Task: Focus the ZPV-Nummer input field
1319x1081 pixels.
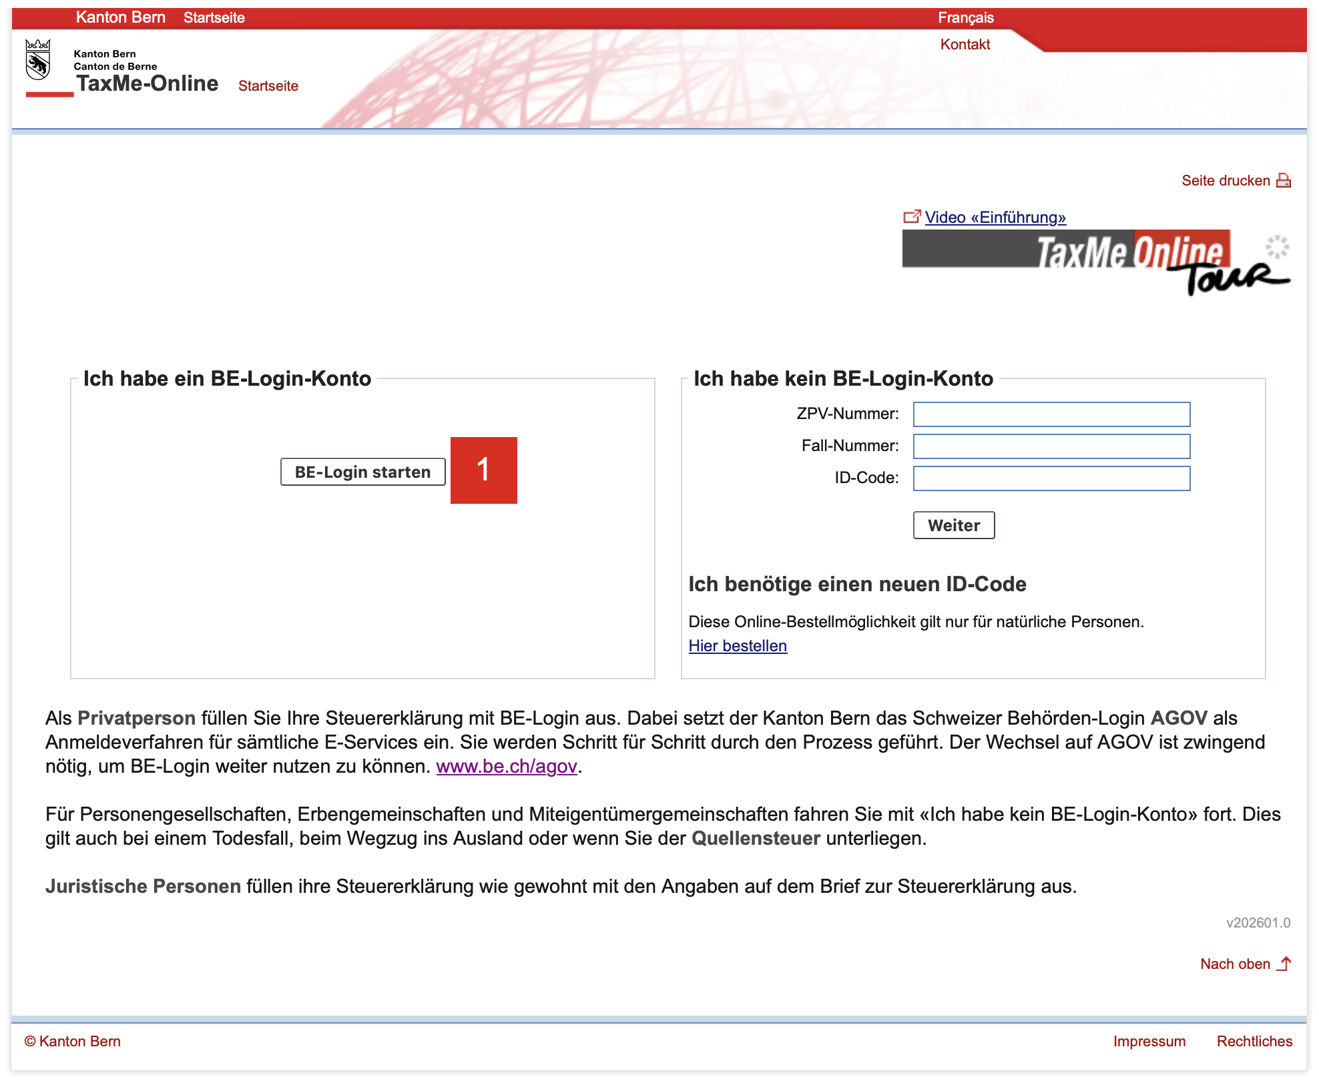Action: pyautogui.click(x=1051, y=414)
